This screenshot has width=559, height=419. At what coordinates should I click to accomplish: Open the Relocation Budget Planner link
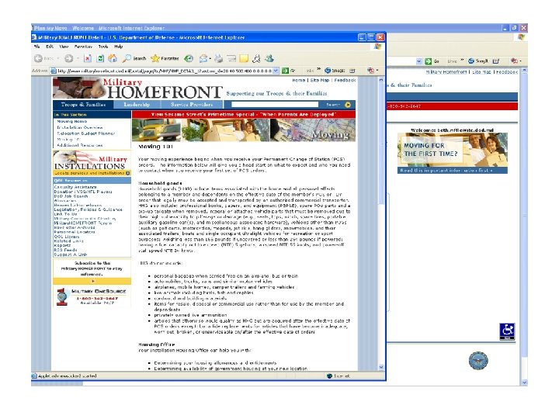point(86,133)
